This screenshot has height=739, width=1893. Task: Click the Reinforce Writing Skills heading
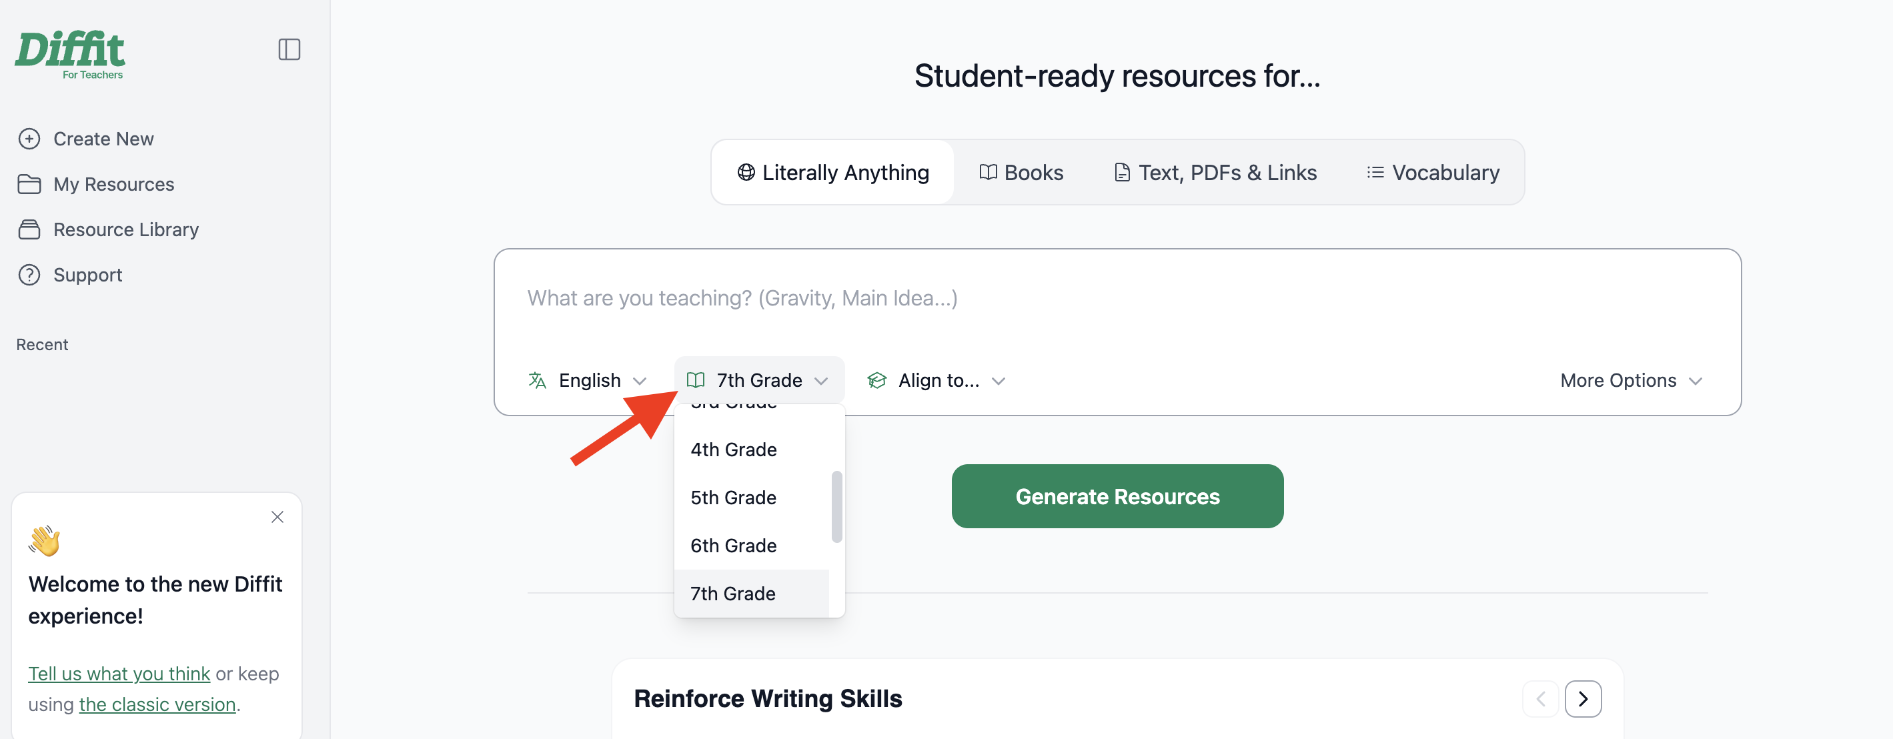point(768,698)
